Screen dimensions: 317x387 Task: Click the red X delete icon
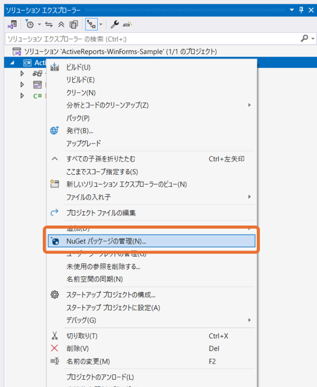click(54, 348)
